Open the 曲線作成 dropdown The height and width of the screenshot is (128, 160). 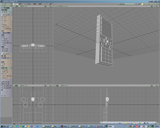point(6,68)
